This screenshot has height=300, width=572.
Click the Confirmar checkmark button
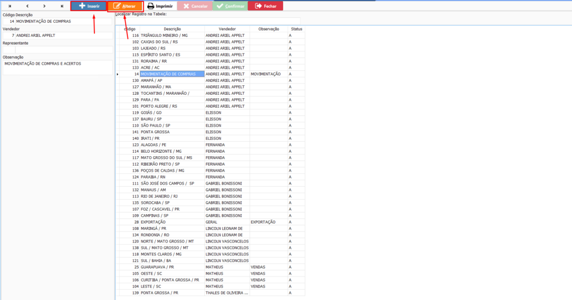click(230, 6)
